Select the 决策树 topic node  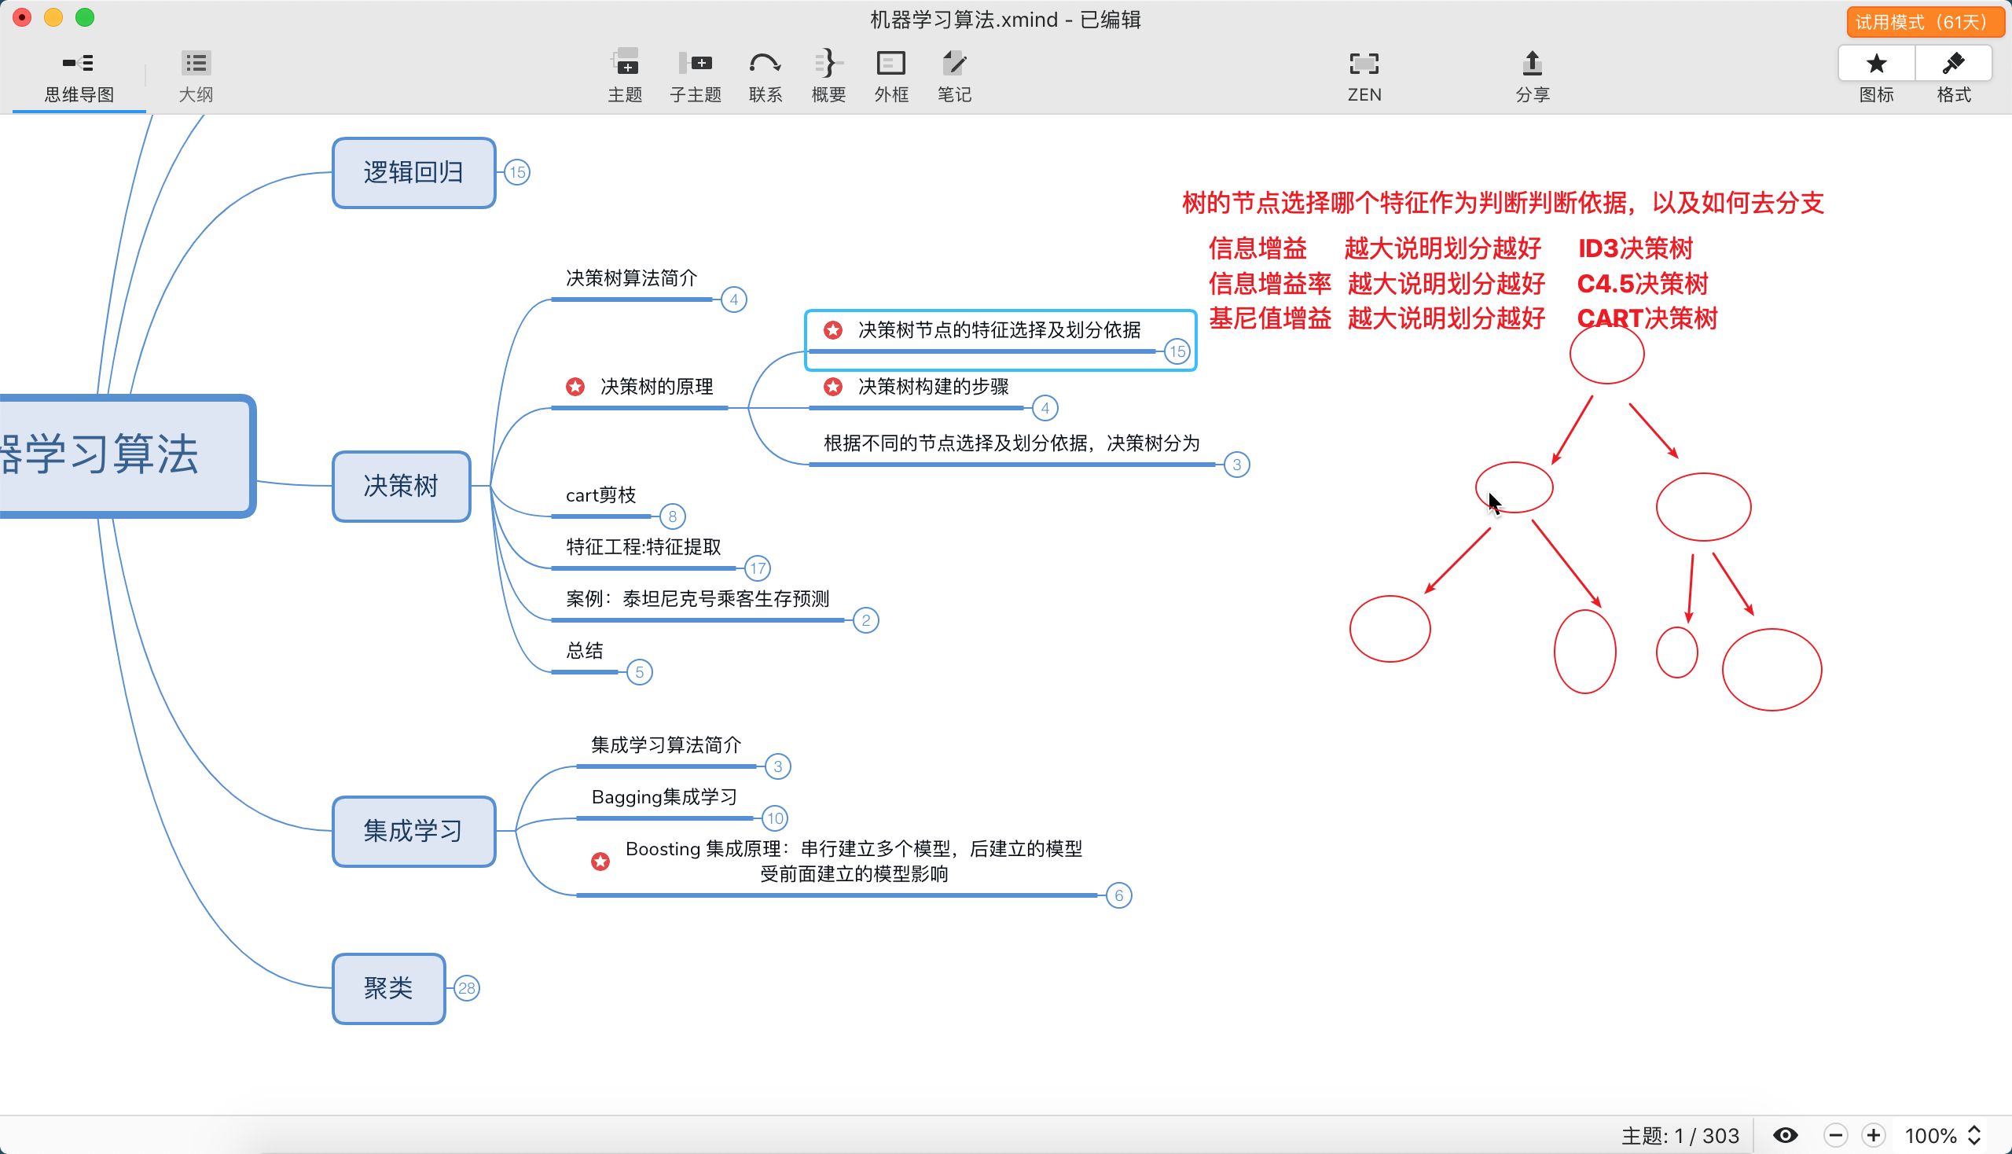[x=401, y=486]
